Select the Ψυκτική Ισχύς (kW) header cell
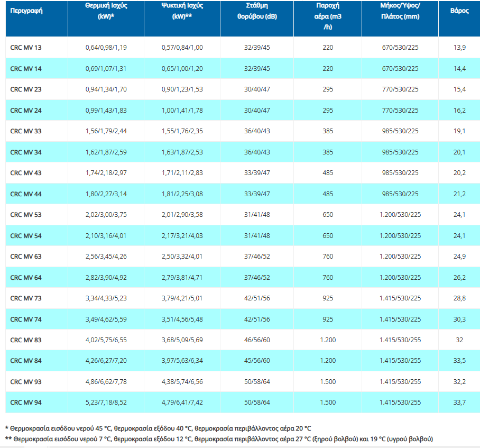480x448 pixels. [x=182, y=11]
